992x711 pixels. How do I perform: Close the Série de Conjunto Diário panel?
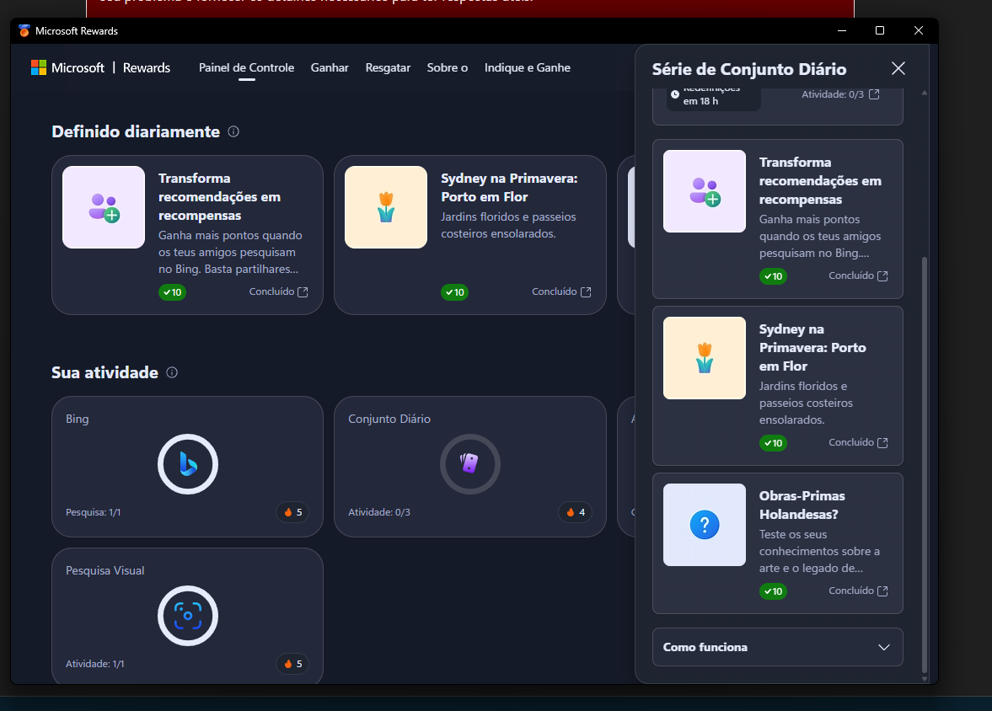[x=898, y=68]
